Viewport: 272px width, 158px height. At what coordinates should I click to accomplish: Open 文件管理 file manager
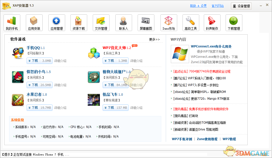(x=101, y=23)
